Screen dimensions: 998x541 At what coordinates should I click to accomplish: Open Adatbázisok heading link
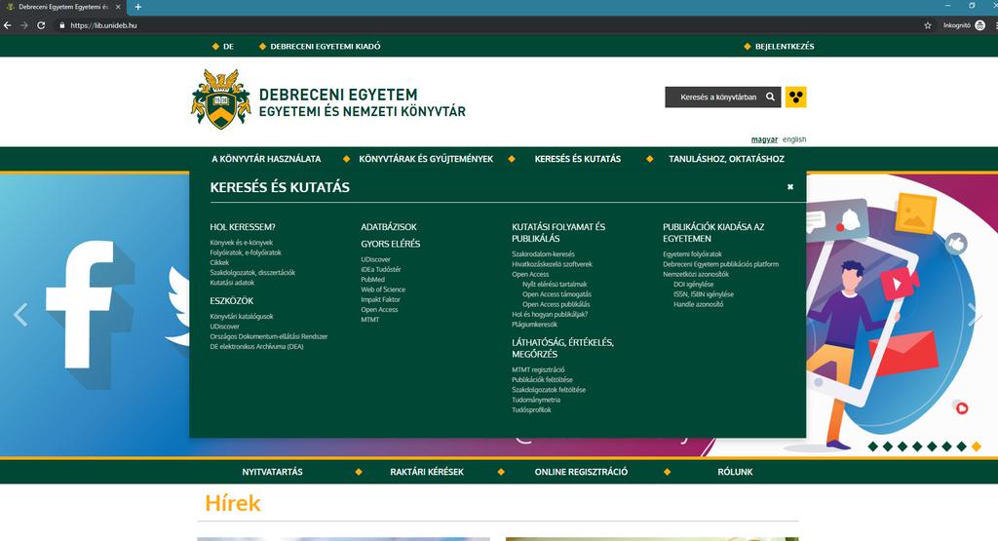tap(389, 226)
